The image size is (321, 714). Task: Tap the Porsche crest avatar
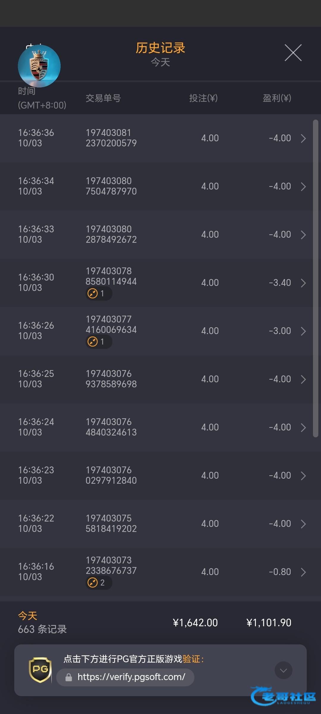click(x=39, y=66)
